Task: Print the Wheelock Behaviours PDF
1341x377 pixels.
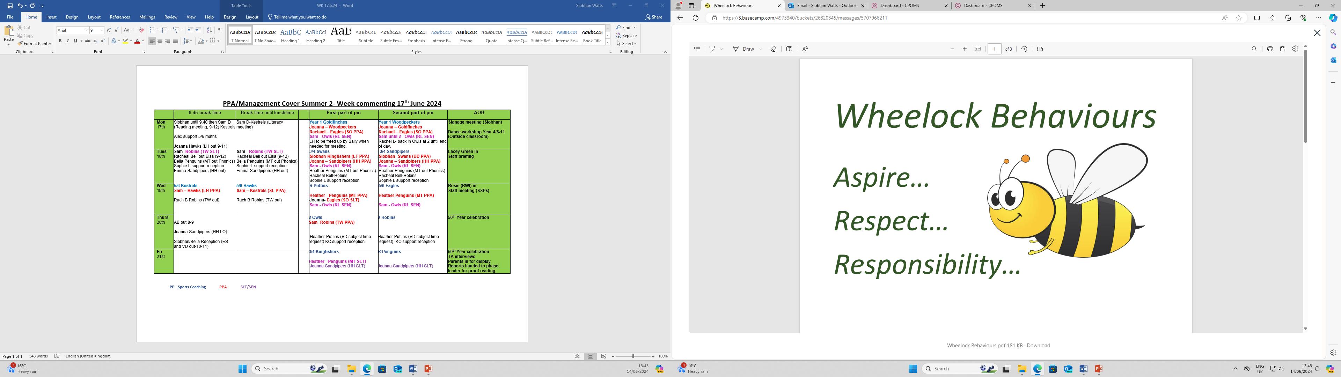Action: 1270,49
